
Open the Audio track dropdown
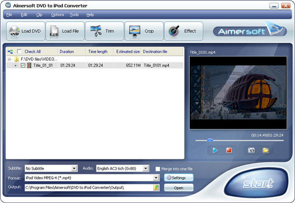(x=146, y=168)
